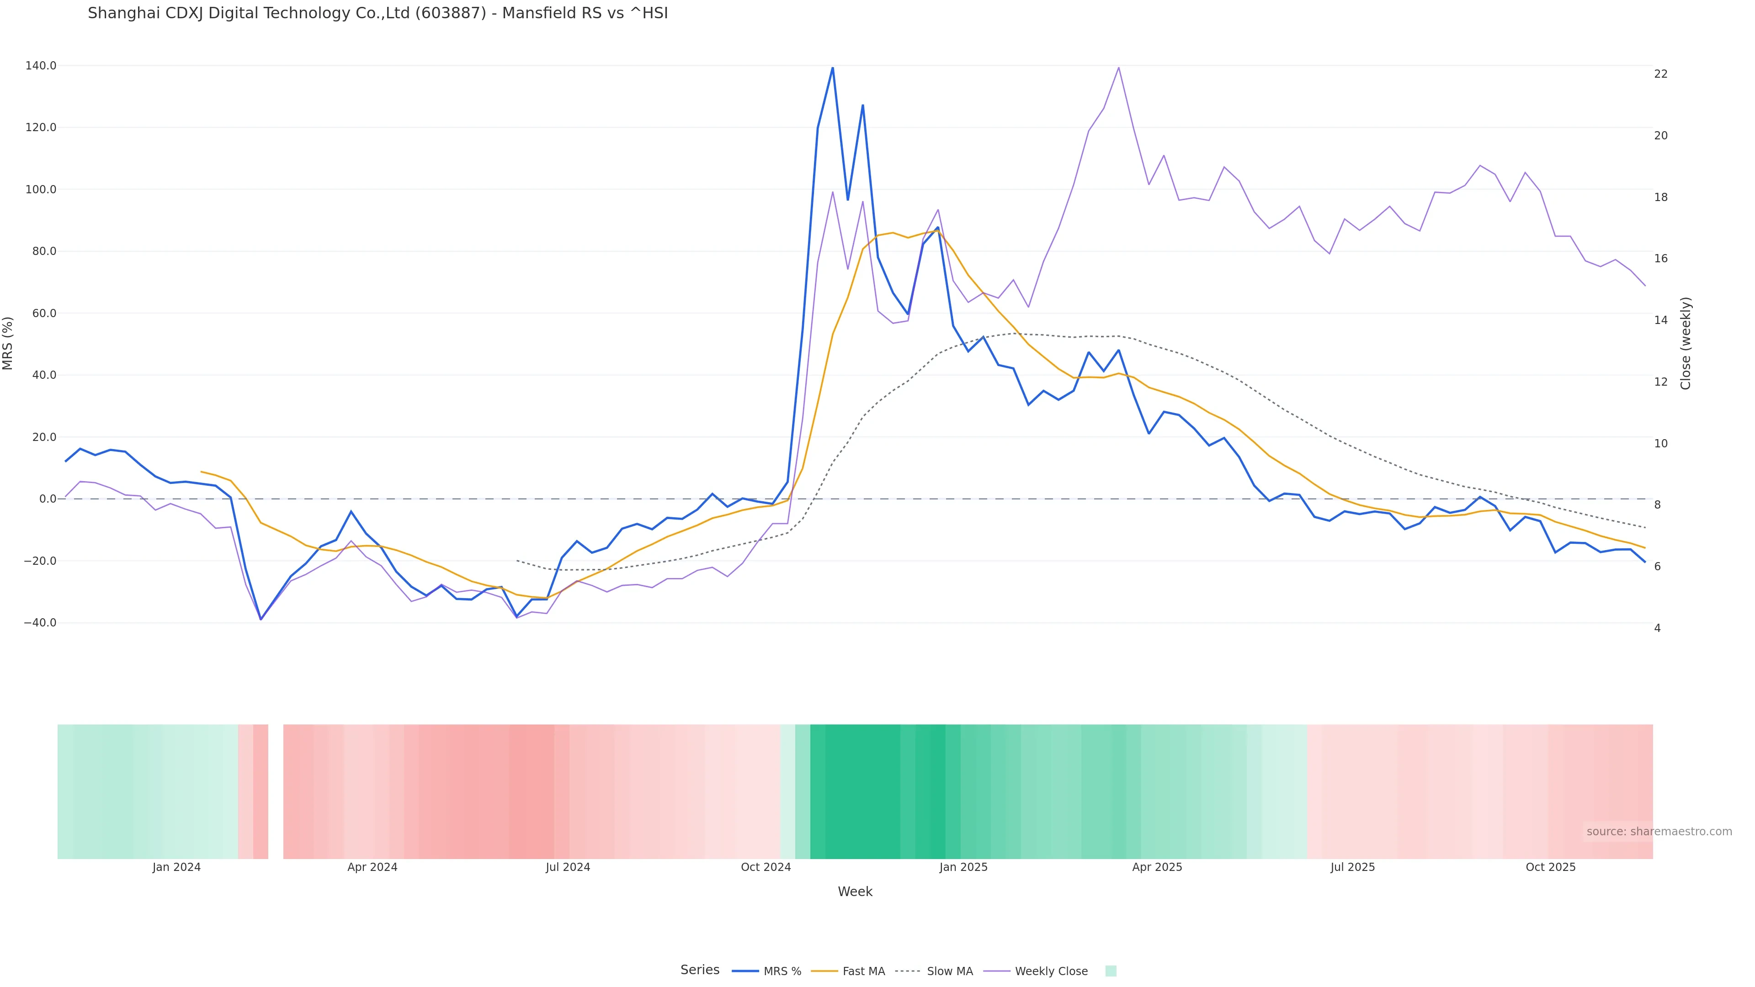Click the blue MRS % legend line icon
Viewport: 1755px width, 987px height.
click(745, 971)
